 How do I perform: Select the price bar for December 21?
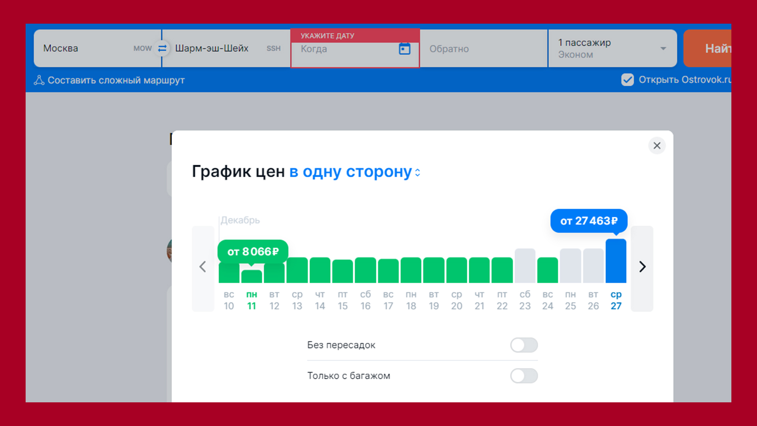[x=479, y=270]
